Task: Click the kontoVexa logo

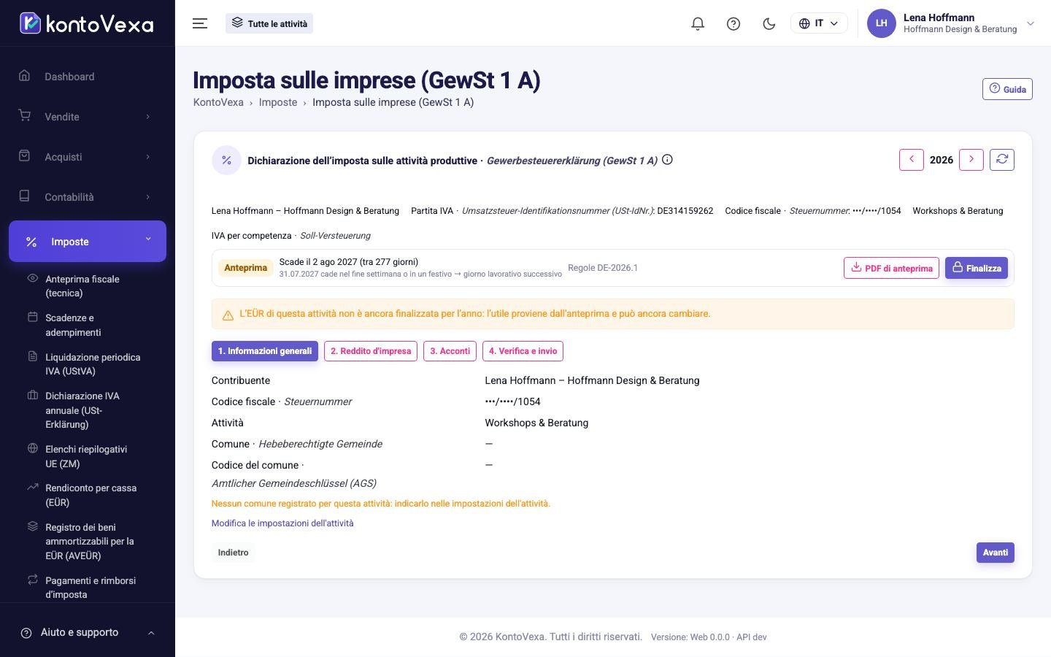Action: [x=87, y=23]
